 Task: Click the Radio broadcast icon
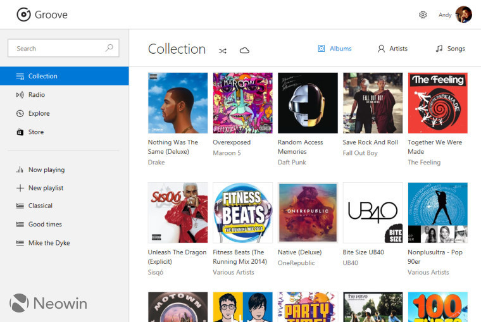[x=20, y=95]
